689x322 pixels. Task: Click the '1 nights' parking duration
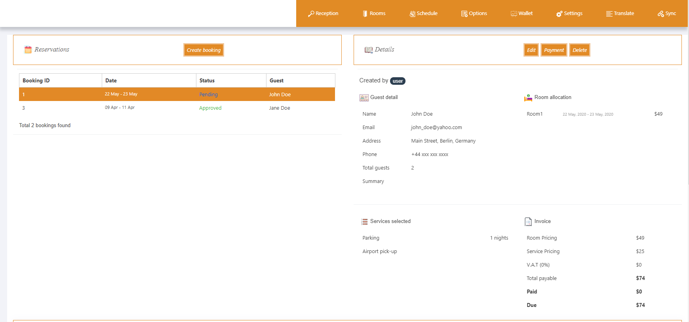[499, 238]
